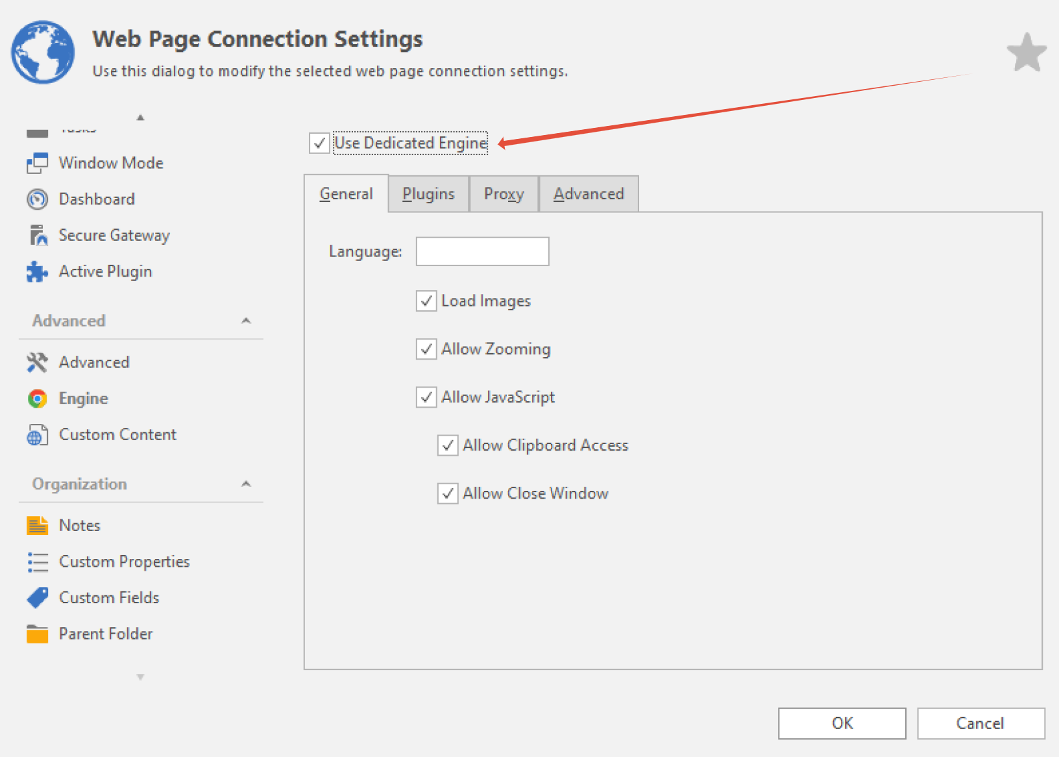
Task: Click the Notes icon under Organization
Action: click(37, 525)
